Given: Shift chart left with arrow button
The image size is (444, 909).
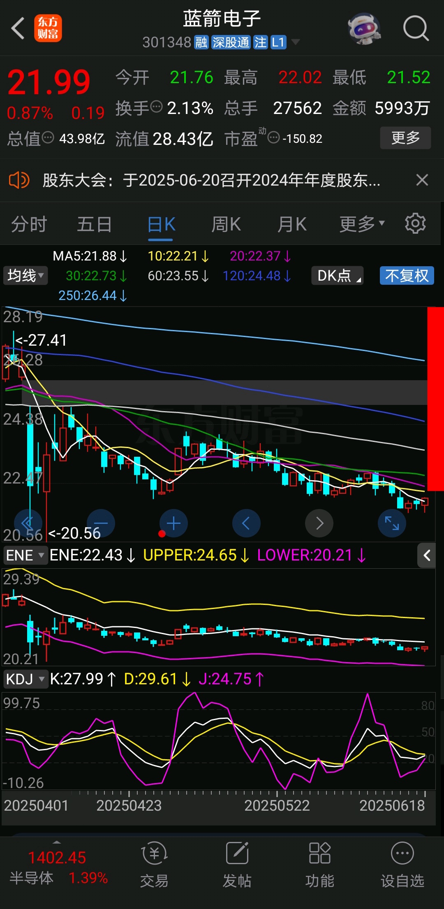Looking at the screenshot, I should (x=246, y=523).
